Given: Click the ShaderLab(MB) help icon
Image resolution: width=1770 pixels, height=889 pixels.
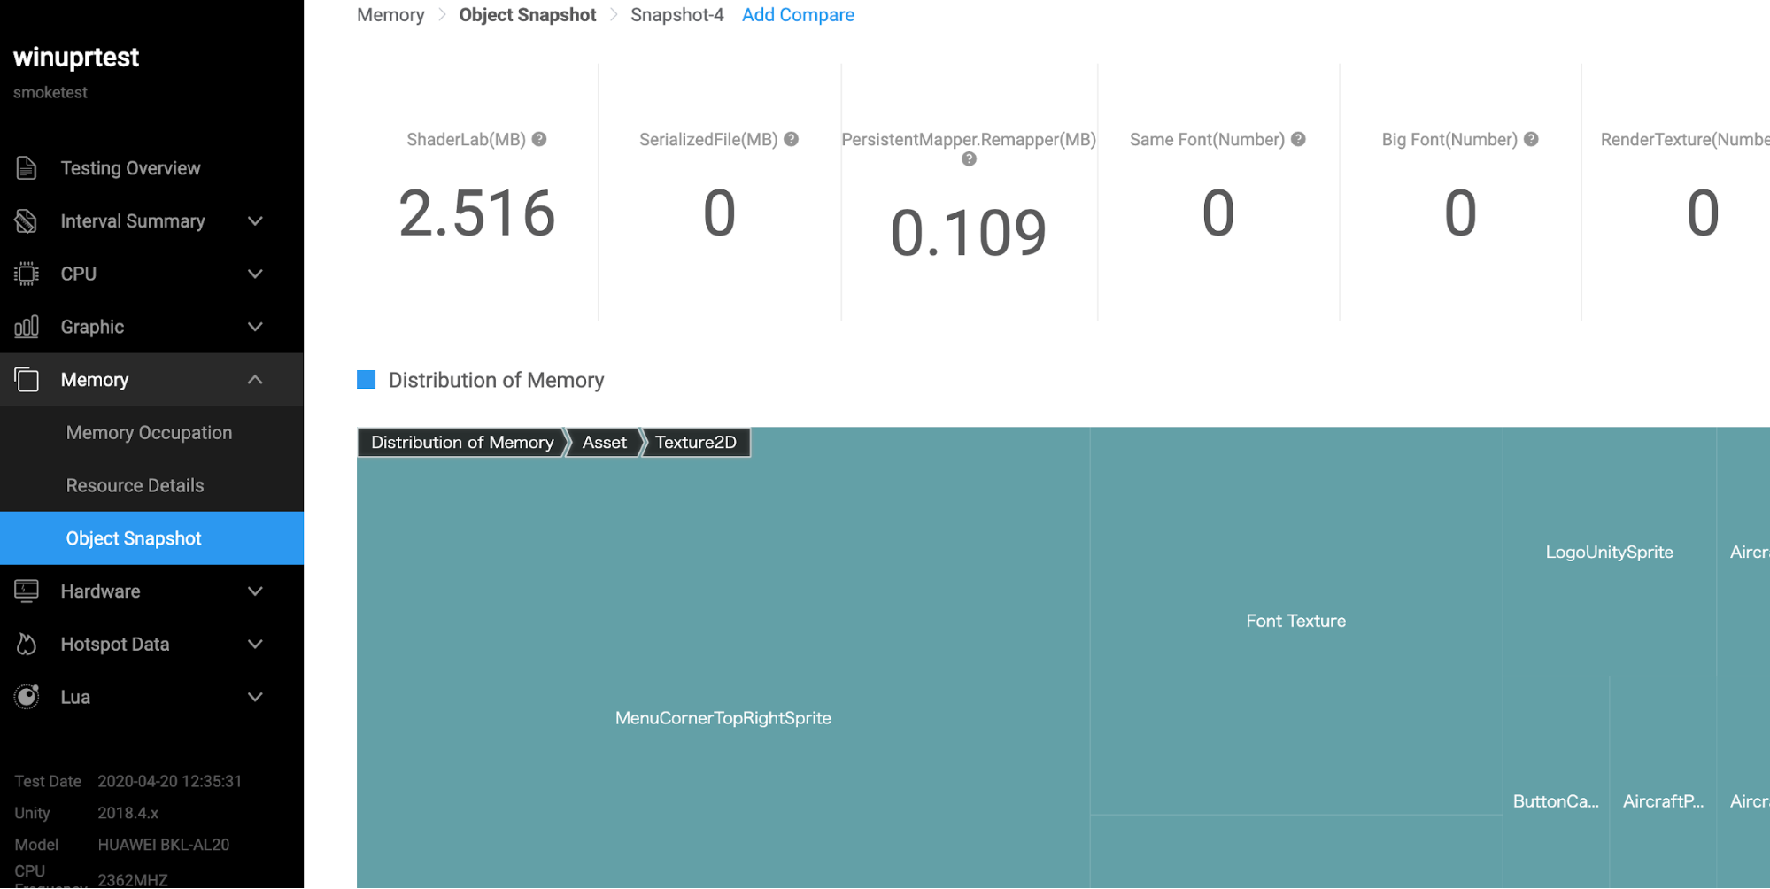Looking at the screenshot, I should (539, 139).
